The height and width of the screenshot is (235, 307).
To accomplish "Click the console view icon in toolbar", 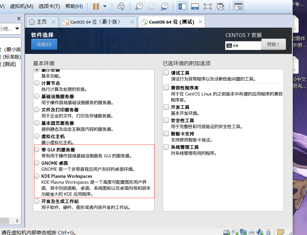I will point(238,6).
